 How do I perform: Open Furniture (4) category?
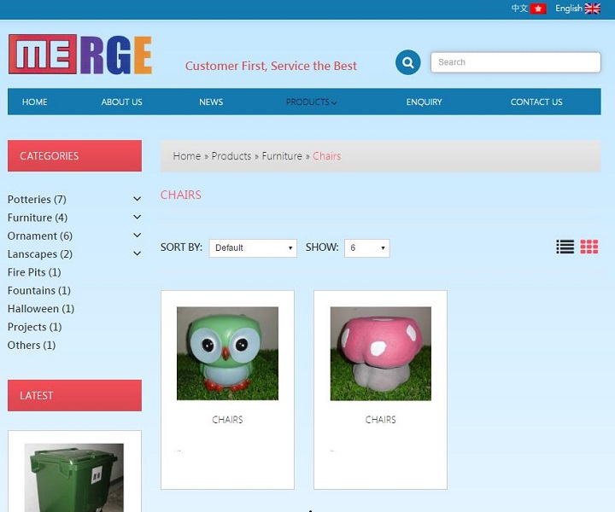point(38,218)
